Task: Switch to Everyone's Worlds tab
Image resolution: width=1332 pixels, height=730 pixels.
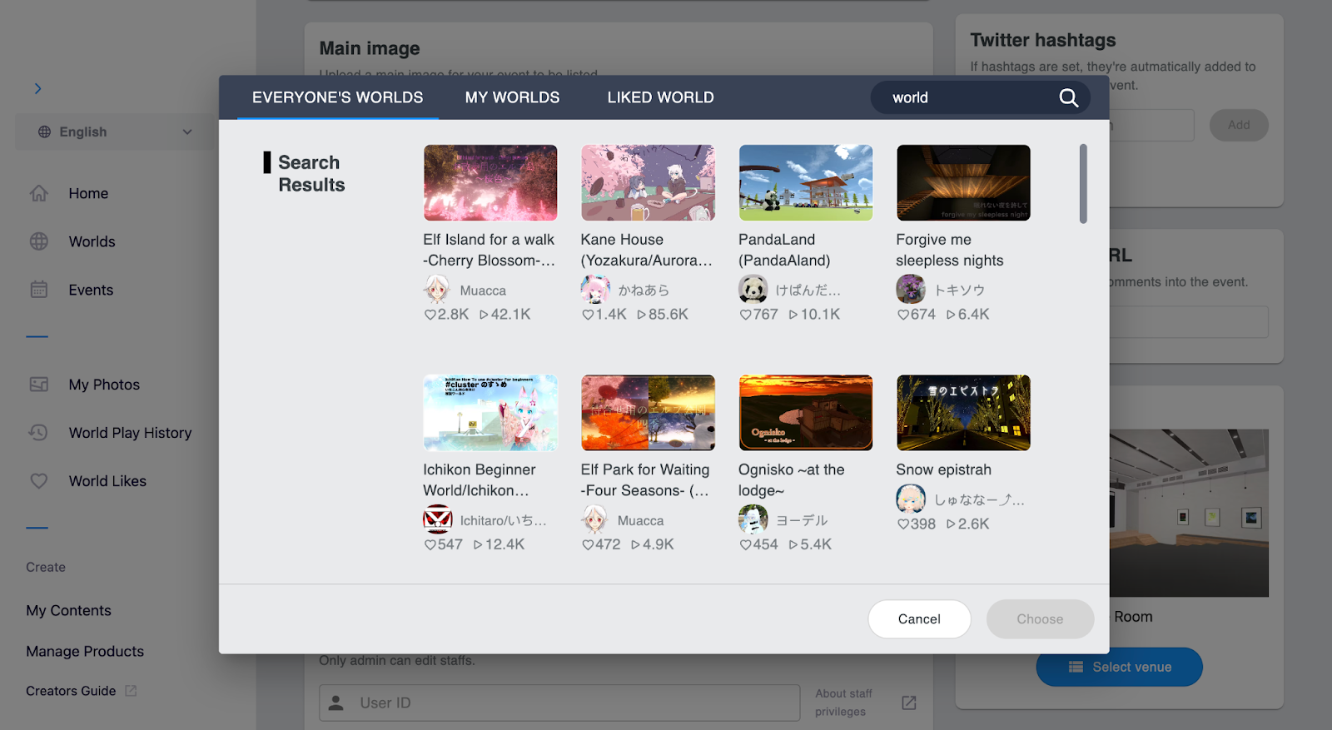Action: coord(337,97)
